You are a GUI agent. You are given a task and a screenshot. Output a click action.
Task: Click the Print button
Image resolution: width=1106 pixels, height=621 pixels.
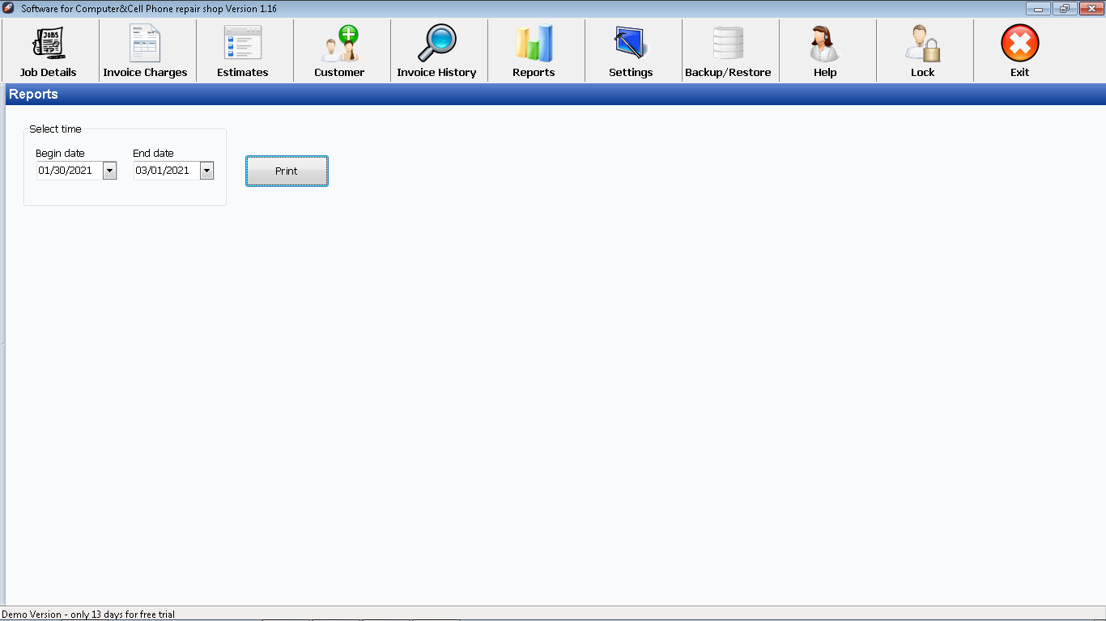[287, 171]
